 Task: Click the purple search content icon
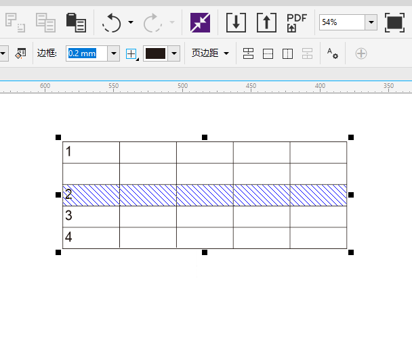coord(200,22)
